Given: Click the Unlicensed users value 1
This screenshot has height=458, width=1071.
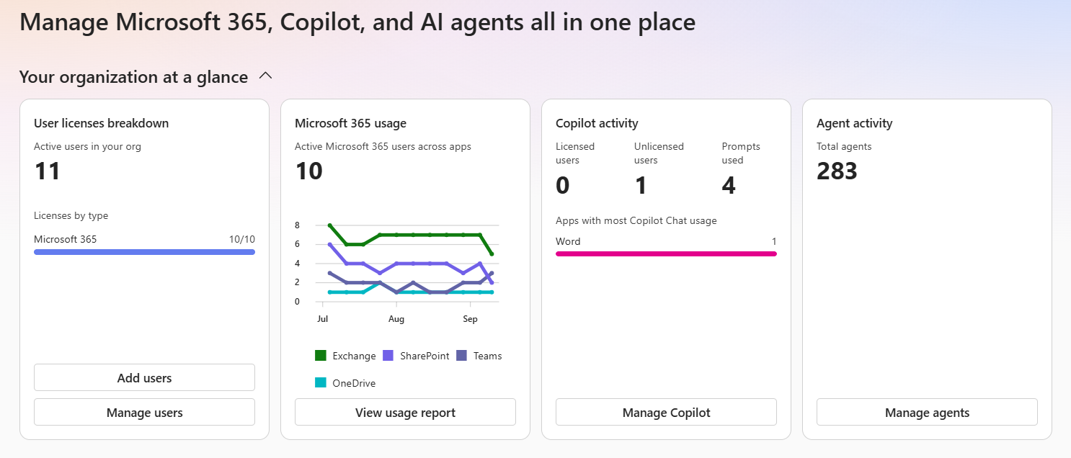Looking at the screenshot, I should pos(641,186).
